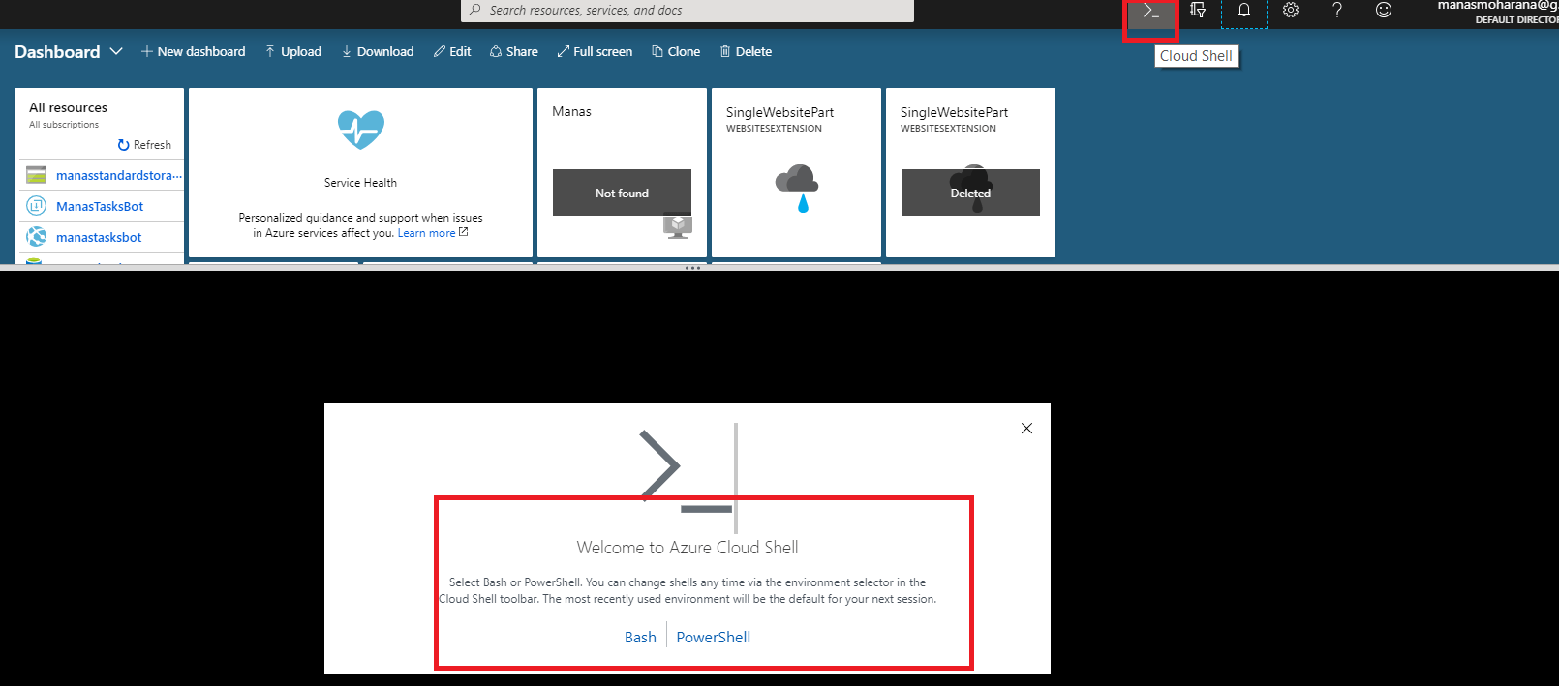This screenshot has width=1559, height=686.
Task: Click the Manas tile title
Action: (571, 111)
